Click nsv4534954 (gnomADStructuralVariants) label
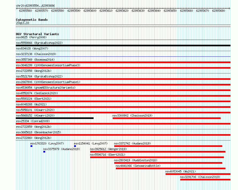The image size is (238, 190). tap(46, 88)
